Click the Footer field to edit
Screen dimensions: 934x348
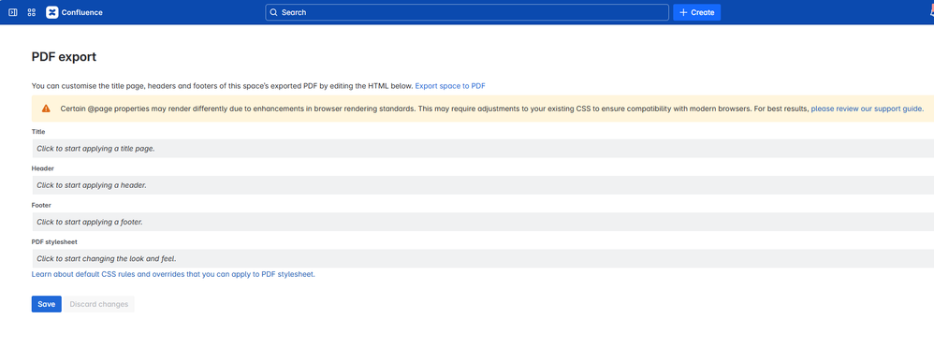tap(483, 222)
